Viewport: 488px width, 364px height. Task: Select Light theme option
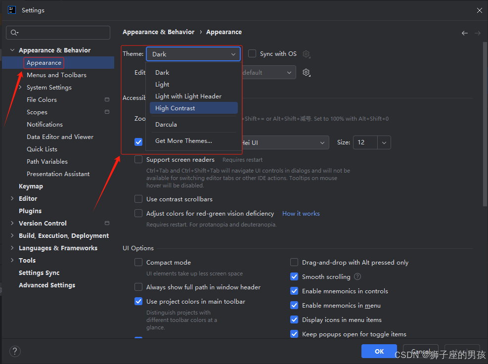pyautogui.click(x=194, y=85)
